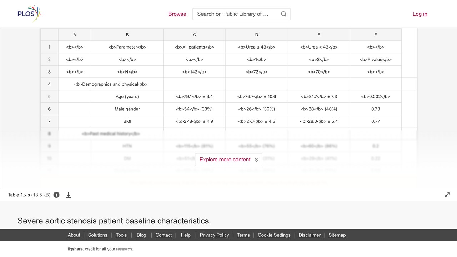Expand the table to fullscreen view
The width and height of the screenshot is (457, 257).
[447, 195]
